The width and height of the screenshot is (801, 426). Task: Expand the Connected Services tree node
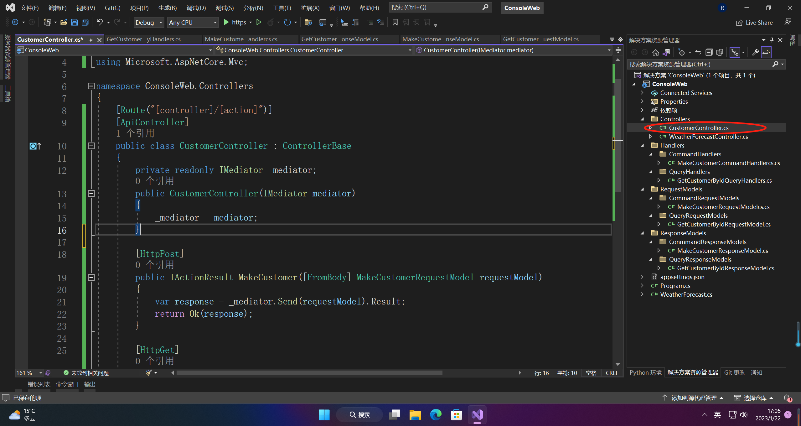pyautogui.click(x=642, y=93)
